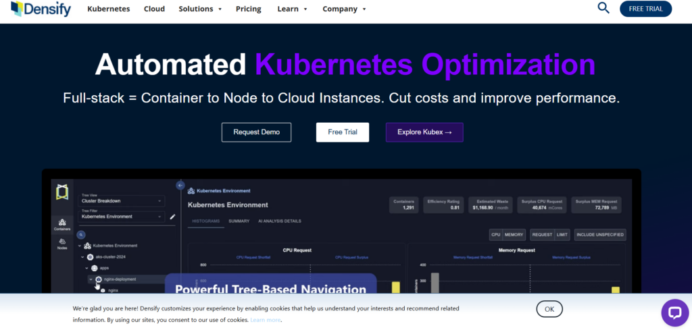Click the apps namespace icon
This screenshot has height=330, width=692.
tap(95, 268)
